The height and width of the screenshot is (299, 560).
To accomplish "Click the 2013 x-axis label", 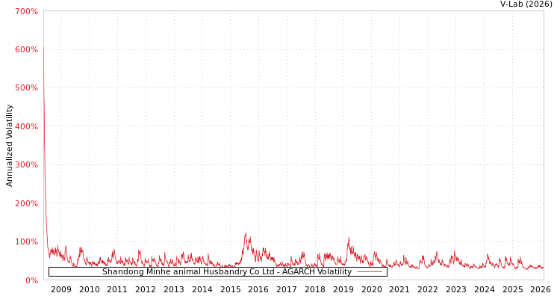I will click(x=174, y=289).
